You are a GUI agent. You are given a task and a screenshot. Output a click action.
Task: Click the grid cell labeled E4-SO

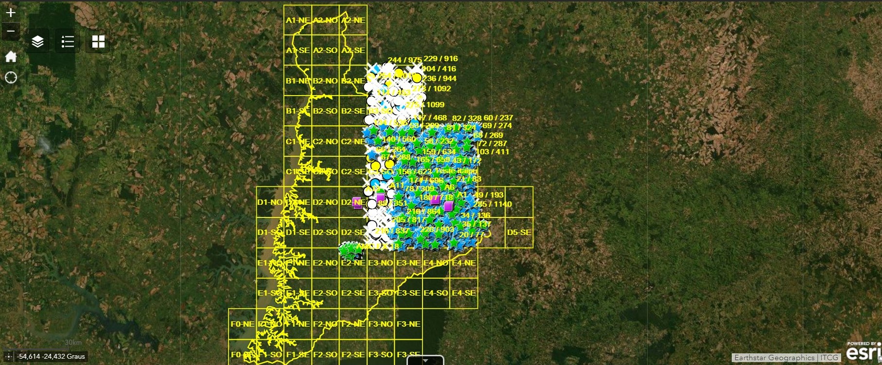pyautogui.click(x=436, y=293)
